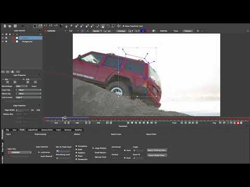Viewport: 250px width, 187px height.
Task: Open the Preview dropdown in the view bar
Action: tap(188, 31)
